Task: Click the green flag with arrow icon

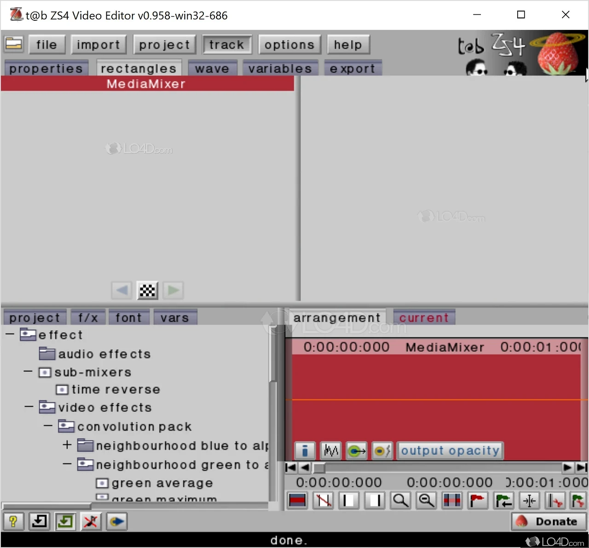Action: 503,501
